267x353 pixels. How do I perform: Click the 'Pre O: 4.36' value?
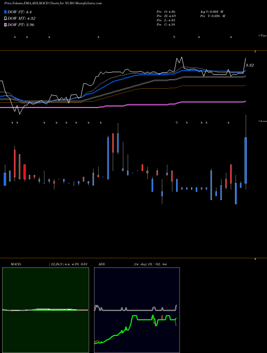click(x=166, y=12)
